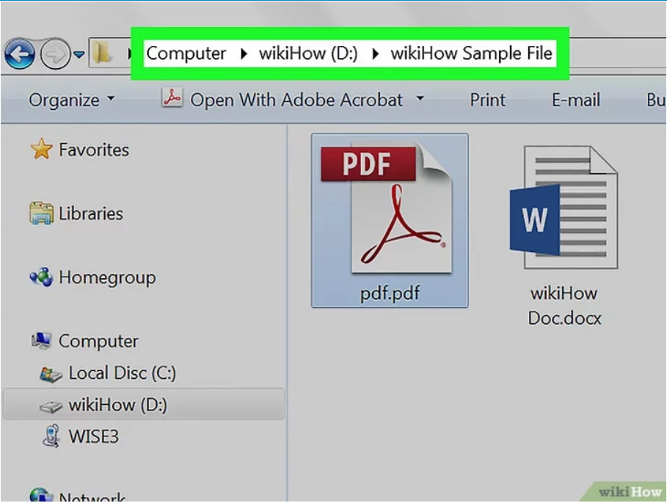The image size is (667, 503).
Task: Select wikiHow (D:) in sidebar
Action: point(118,405)
